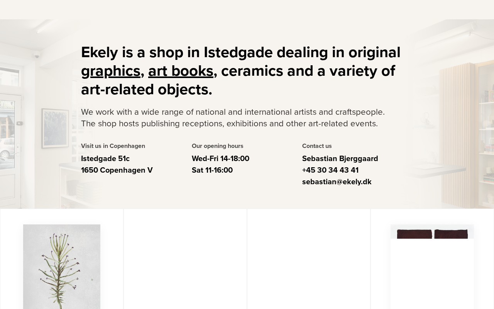The height and width of the screenshot is (309, 494).
Task: Click the Visit us in Copenhagen label
Action: [113, 146]
